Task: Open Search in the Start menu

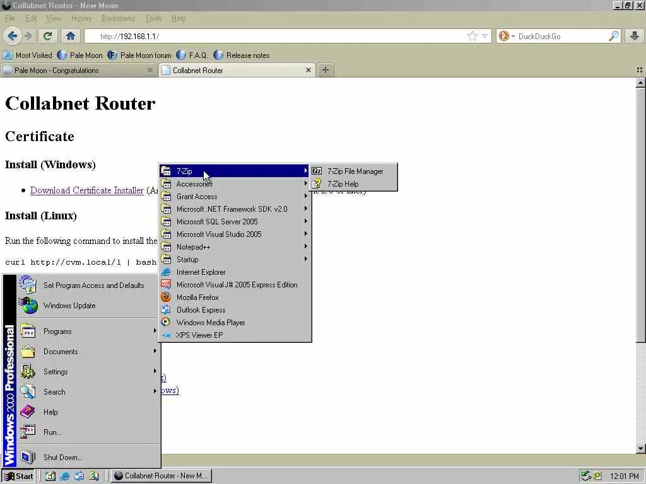Action: pos(88,392)
